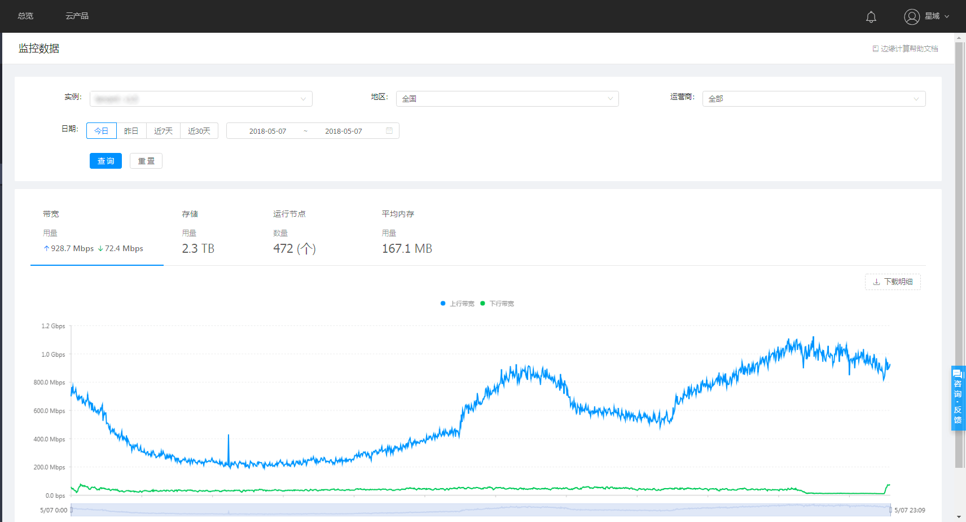The height and width of the screenshot is (522, 966).
Task: Open the calendar icon in date range
Action: [389, 131]
